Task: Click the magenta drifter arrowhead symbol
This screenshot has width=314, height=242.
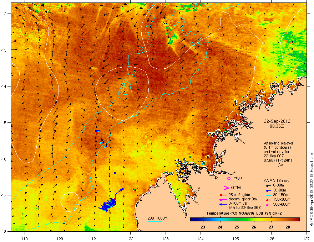Action: (x=226, y=188)
